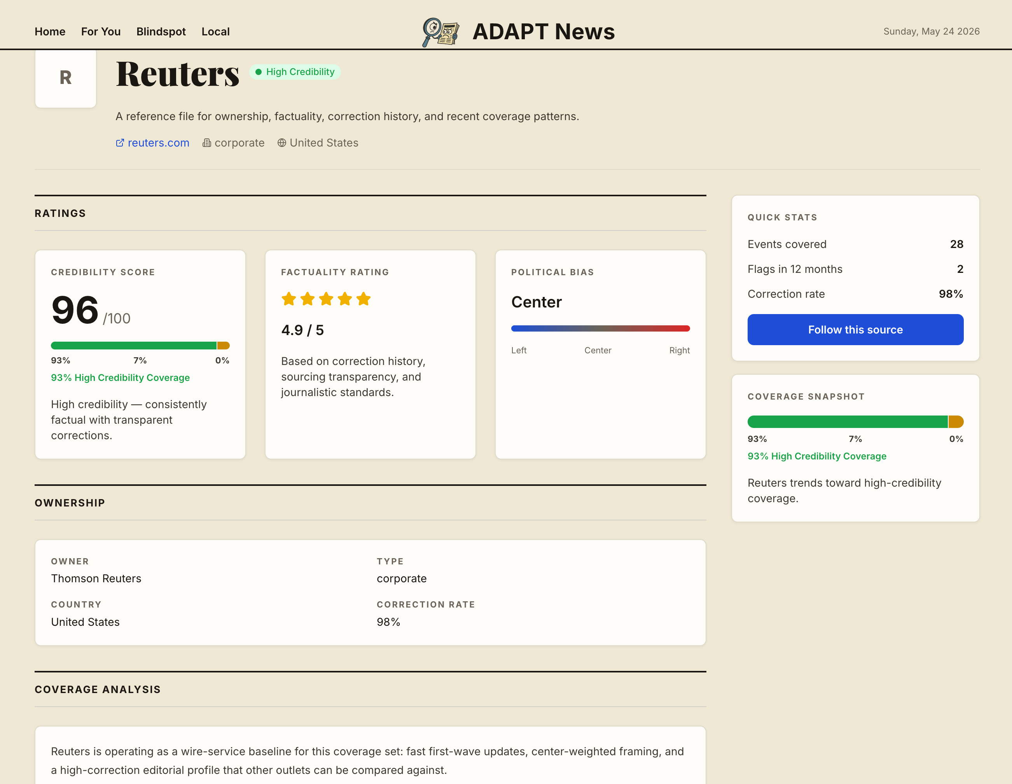The height and width of the screenshot is (784, 1012).
Task: Click 'United States' in the header meta row
Action: [324, 143]
